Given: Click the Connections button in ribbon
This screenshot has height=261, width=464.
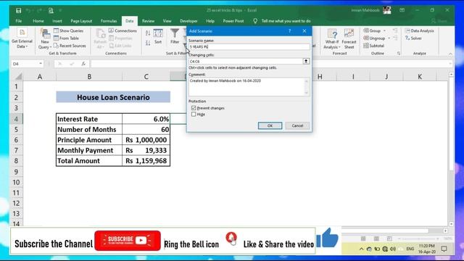Looking at the screenshot, I should 123,30.
